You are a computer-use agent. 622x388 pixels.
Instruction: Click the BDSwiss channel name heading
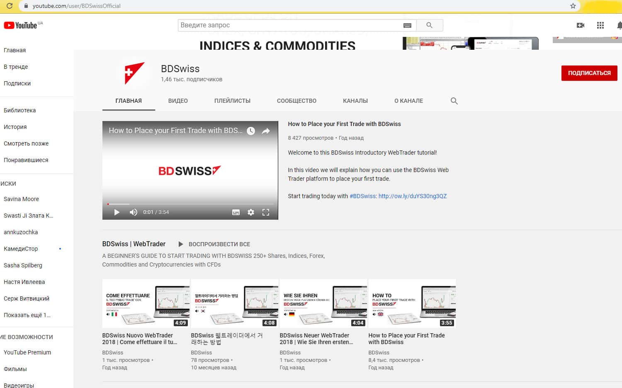pos(180,69)
